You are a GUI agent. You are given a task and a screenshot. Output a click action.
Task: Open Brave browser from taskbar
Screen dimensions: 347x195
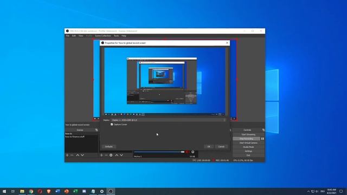tap(49, 191)
